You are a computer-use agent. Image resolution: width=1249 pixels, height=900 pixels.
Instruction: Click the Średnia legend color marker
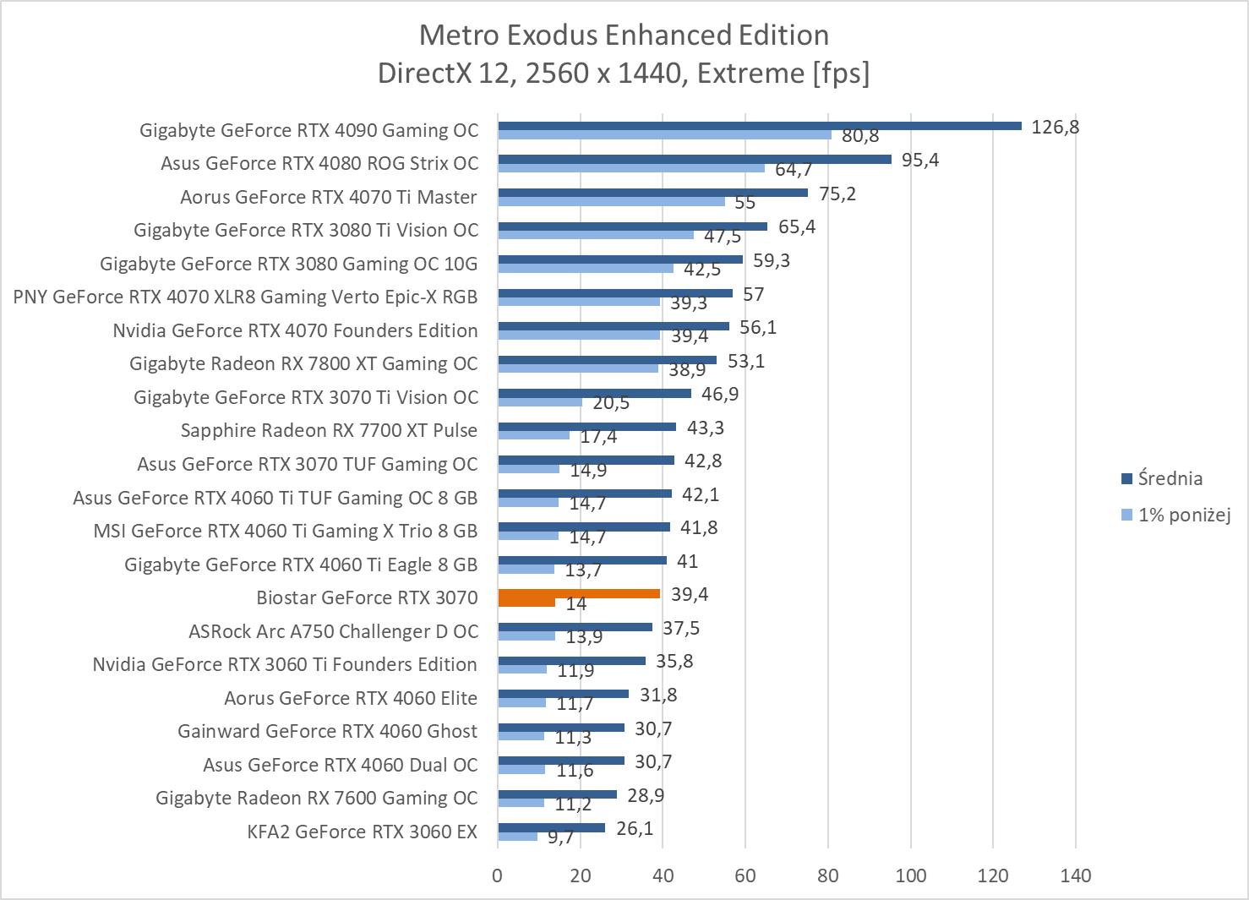pyautogui.click(x=1126, y=479)
